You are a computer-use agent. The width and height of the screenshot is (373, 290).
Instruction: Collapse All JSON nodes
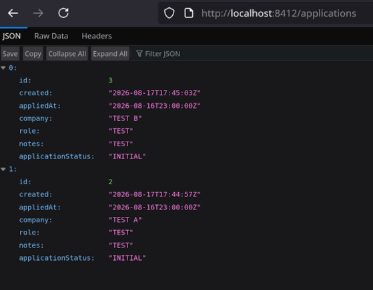(x=67, y=54)
